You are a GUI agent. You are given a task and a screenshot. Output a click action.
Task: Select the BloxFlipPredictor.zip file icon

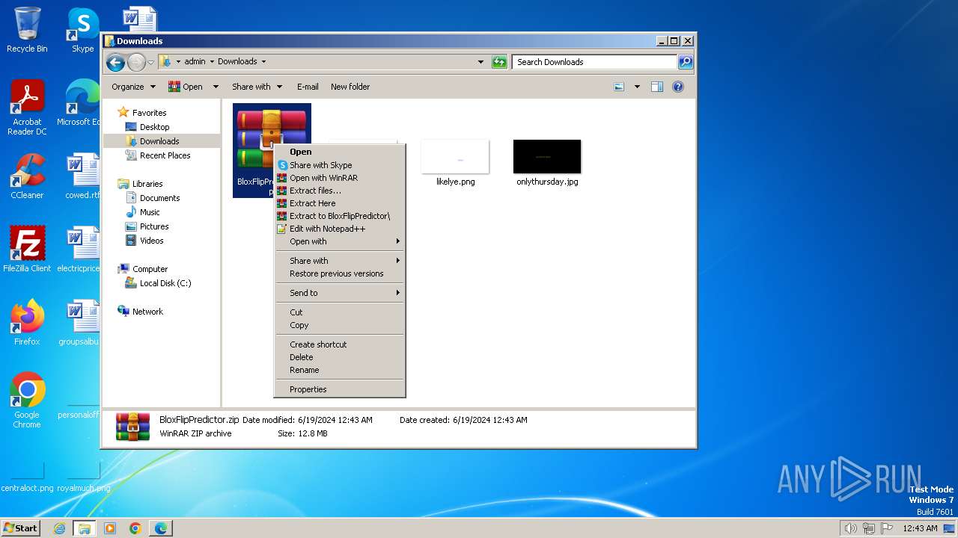tap(272, 150)
